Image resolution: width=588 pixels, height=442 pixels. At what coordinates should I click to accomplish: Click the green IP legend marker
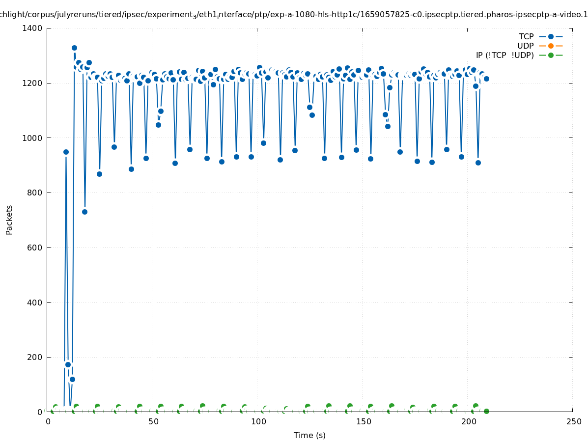pos(550,55)
